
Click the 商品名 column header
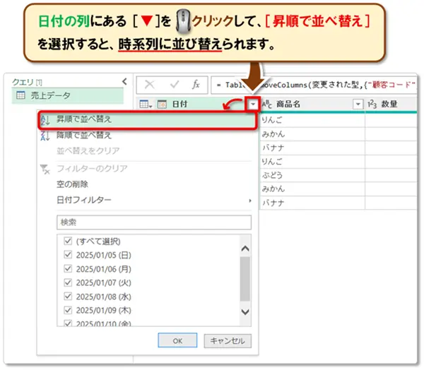pos(288,104)
